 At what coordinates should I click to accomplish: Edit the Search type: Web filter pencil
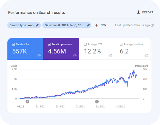(x=37, y=25)
